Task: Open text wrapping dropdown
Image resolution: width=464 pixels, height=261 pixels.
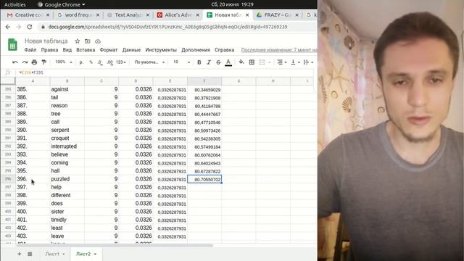Action: [x=308, y=62]
